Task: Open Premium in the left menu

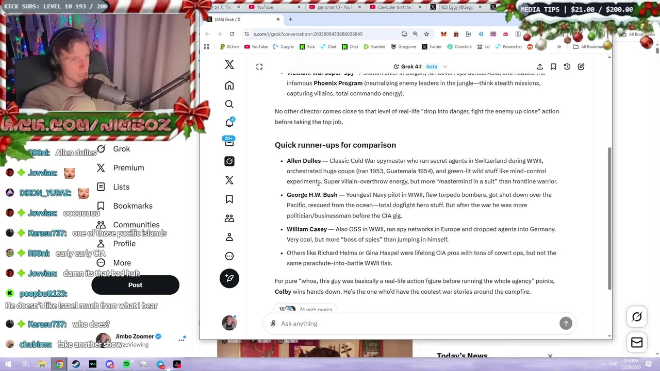Action: pos(120,168)
